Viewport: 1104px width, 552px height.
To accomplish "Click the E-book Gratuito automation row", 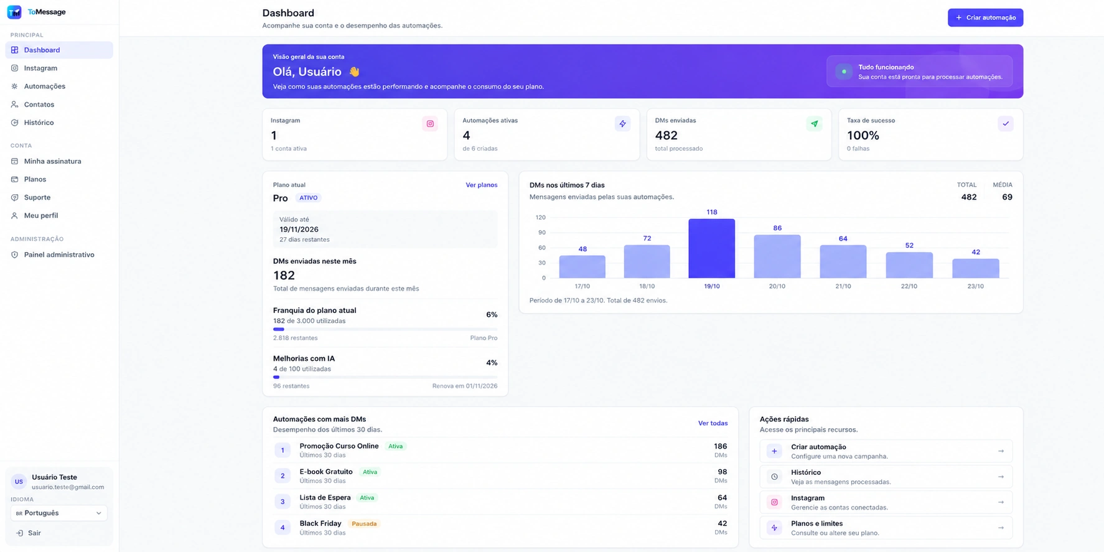I will pos(500,476).
